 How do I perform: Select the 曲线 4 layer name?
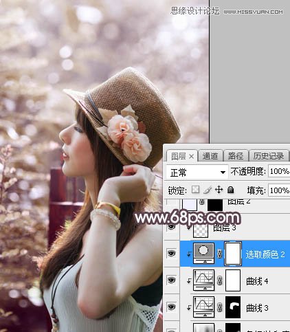[x=257, y=281]
